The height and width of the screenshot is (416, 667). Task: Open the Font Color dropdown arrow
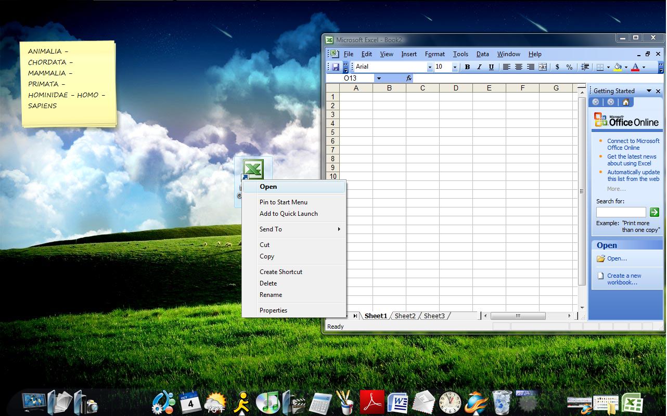pos(644,67)
